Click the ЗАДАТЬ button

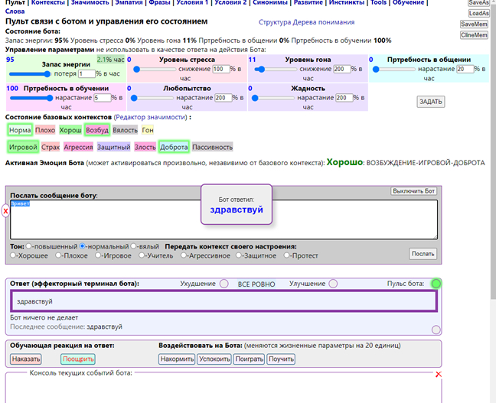(x=430, y=102)
